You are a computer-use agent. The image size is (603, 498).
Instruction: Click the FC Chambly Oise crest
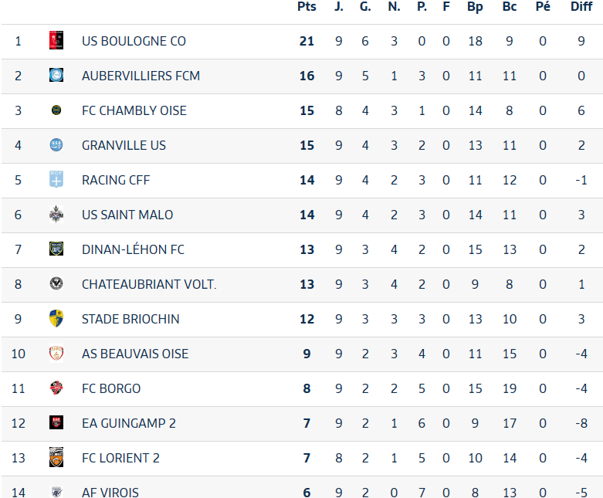pos(56,110)
